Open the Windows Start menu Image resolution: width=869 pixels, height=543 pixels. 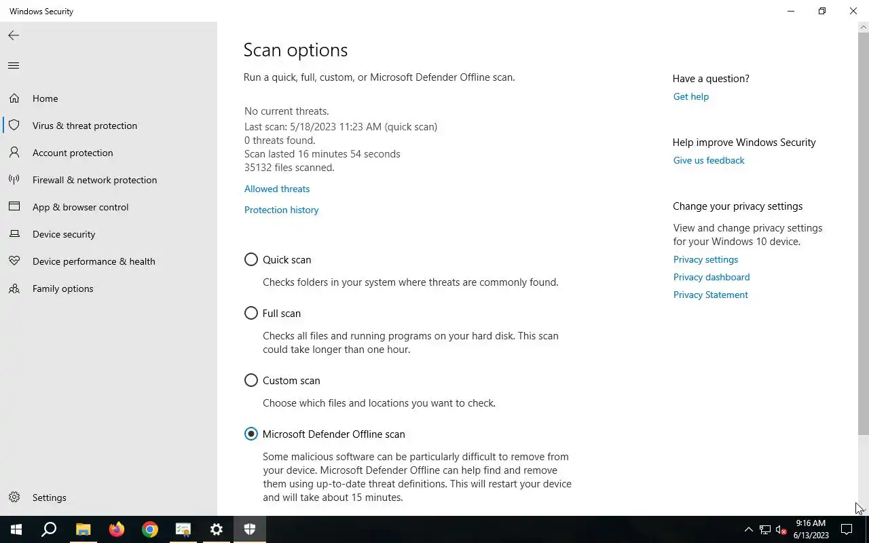tap(16, 529)
